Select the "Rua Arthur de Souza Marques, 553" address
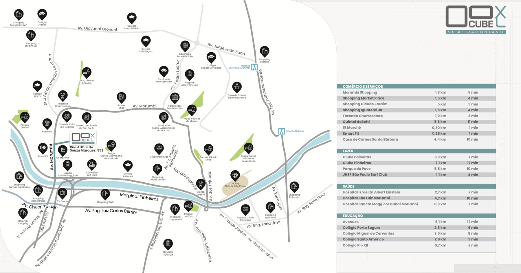The image size is (521, 273). coord(87,149)
